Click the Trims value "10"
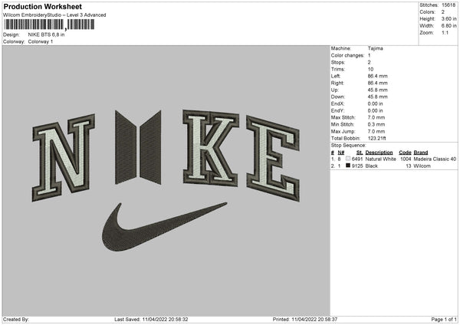 coord(370,69)
